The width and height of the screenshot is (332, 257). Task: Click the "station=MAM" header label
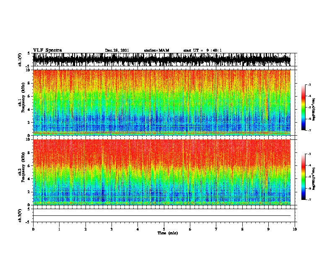click(156, 50)
